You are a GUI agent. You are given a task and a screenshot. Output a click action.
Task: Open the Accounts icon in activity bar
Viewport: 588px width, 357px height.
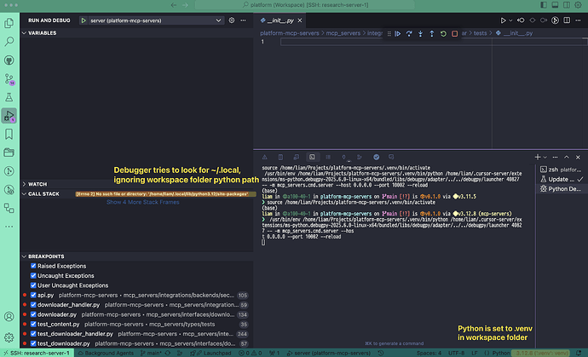(9, 316)
